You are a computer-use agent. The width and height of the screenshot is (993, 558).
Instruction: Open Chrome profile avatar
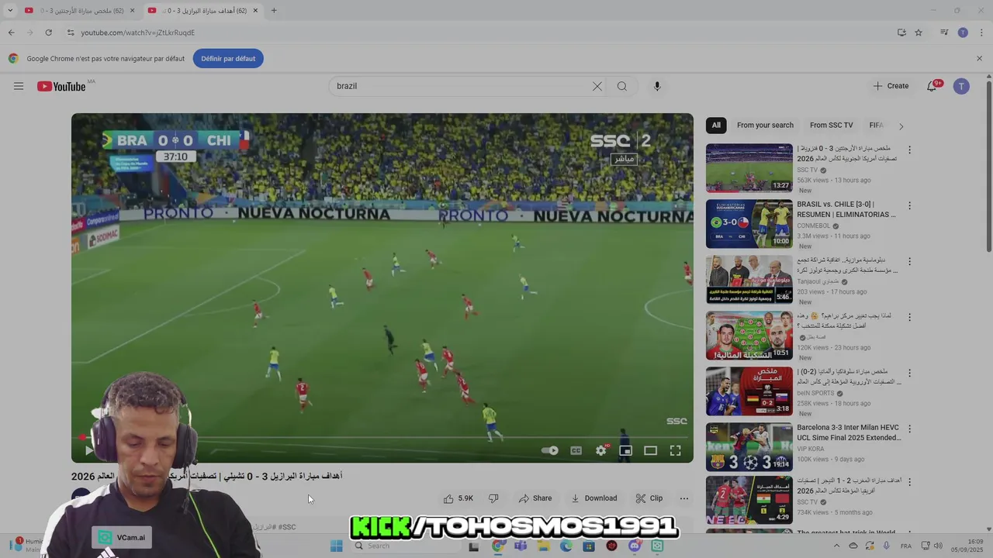[963, 33]
